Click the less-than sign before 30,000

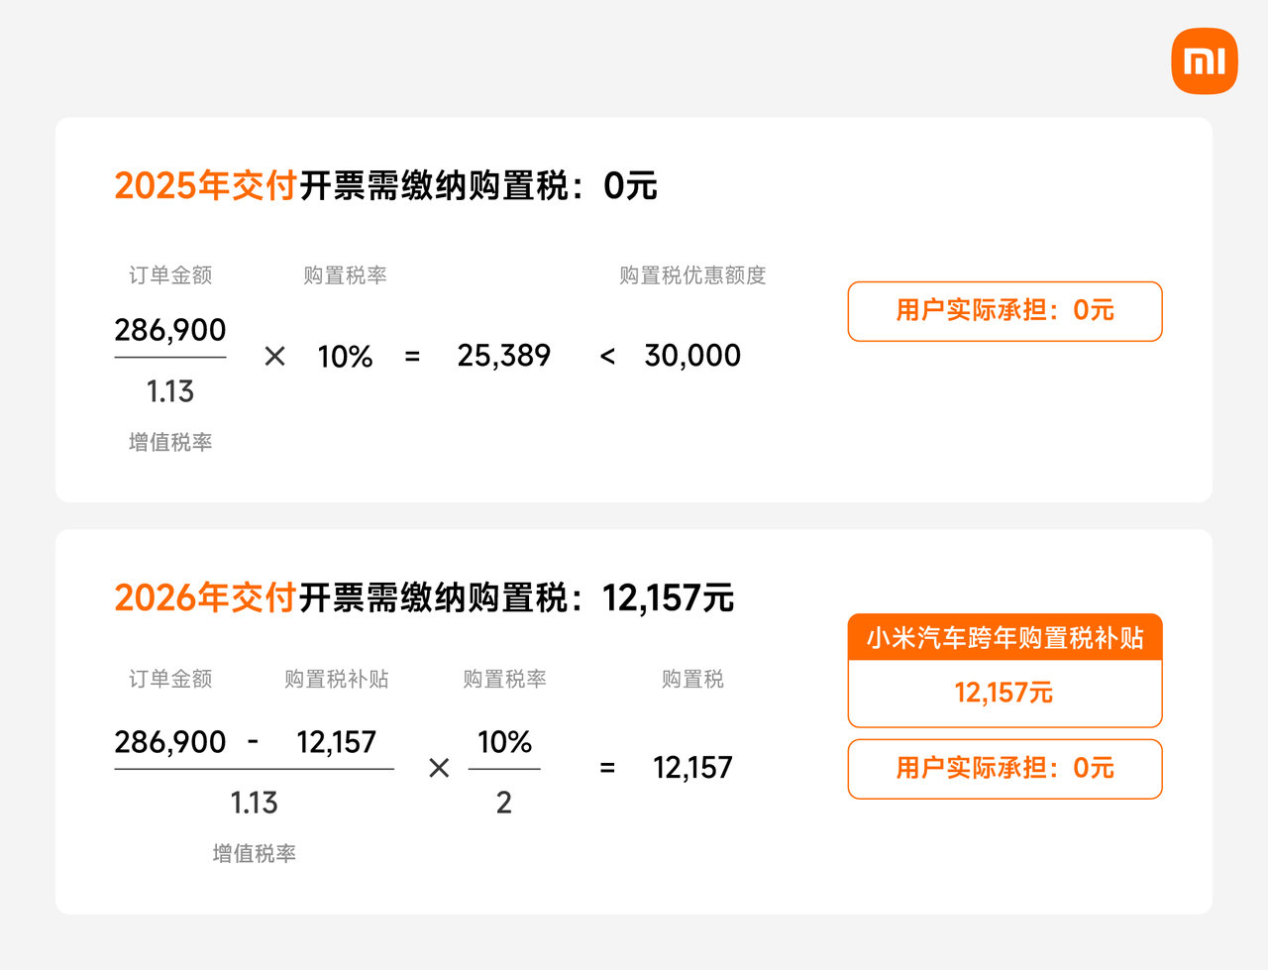607,357
